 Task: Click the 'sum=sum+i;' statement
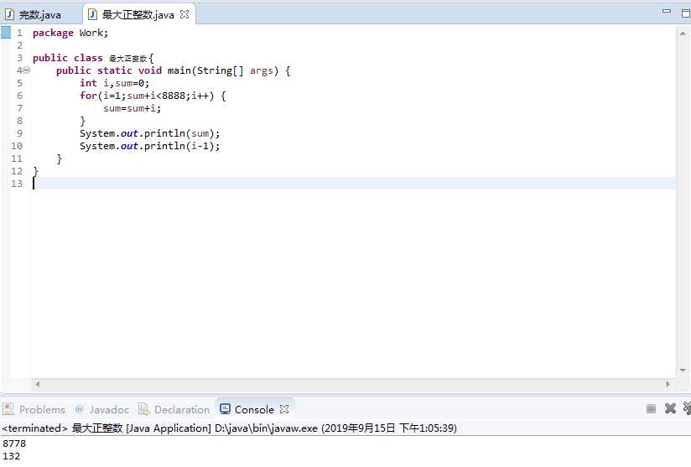click(x=132, y=108)
